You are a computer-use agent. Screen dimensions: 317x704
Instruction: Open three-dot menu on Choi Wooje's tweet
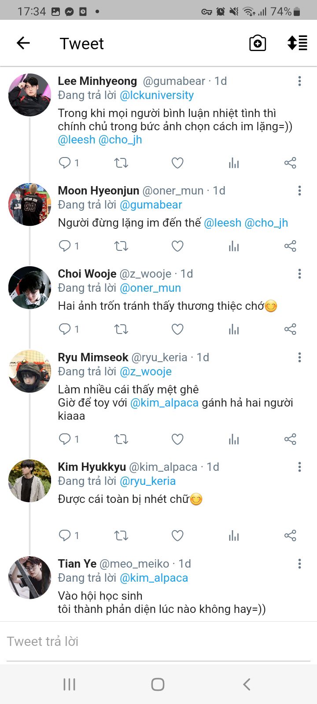coord(299,274)
